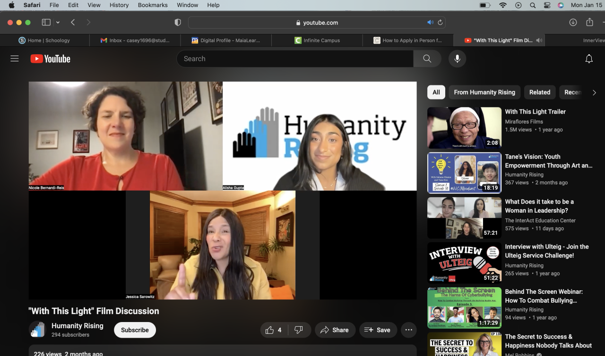Reload the page in the address bar
This screenshot has width=605, height=356.
[440, 22]
